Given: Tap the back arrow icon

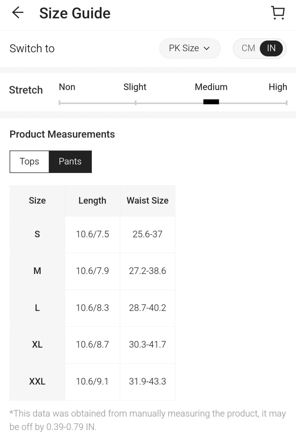Looking at the screenshot, I should coord(18,13).
